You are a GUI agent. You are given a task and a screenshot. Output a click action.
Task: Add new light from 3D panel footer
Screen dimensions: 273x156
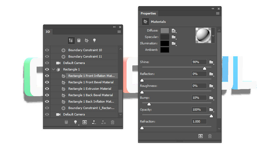[75, 122]
